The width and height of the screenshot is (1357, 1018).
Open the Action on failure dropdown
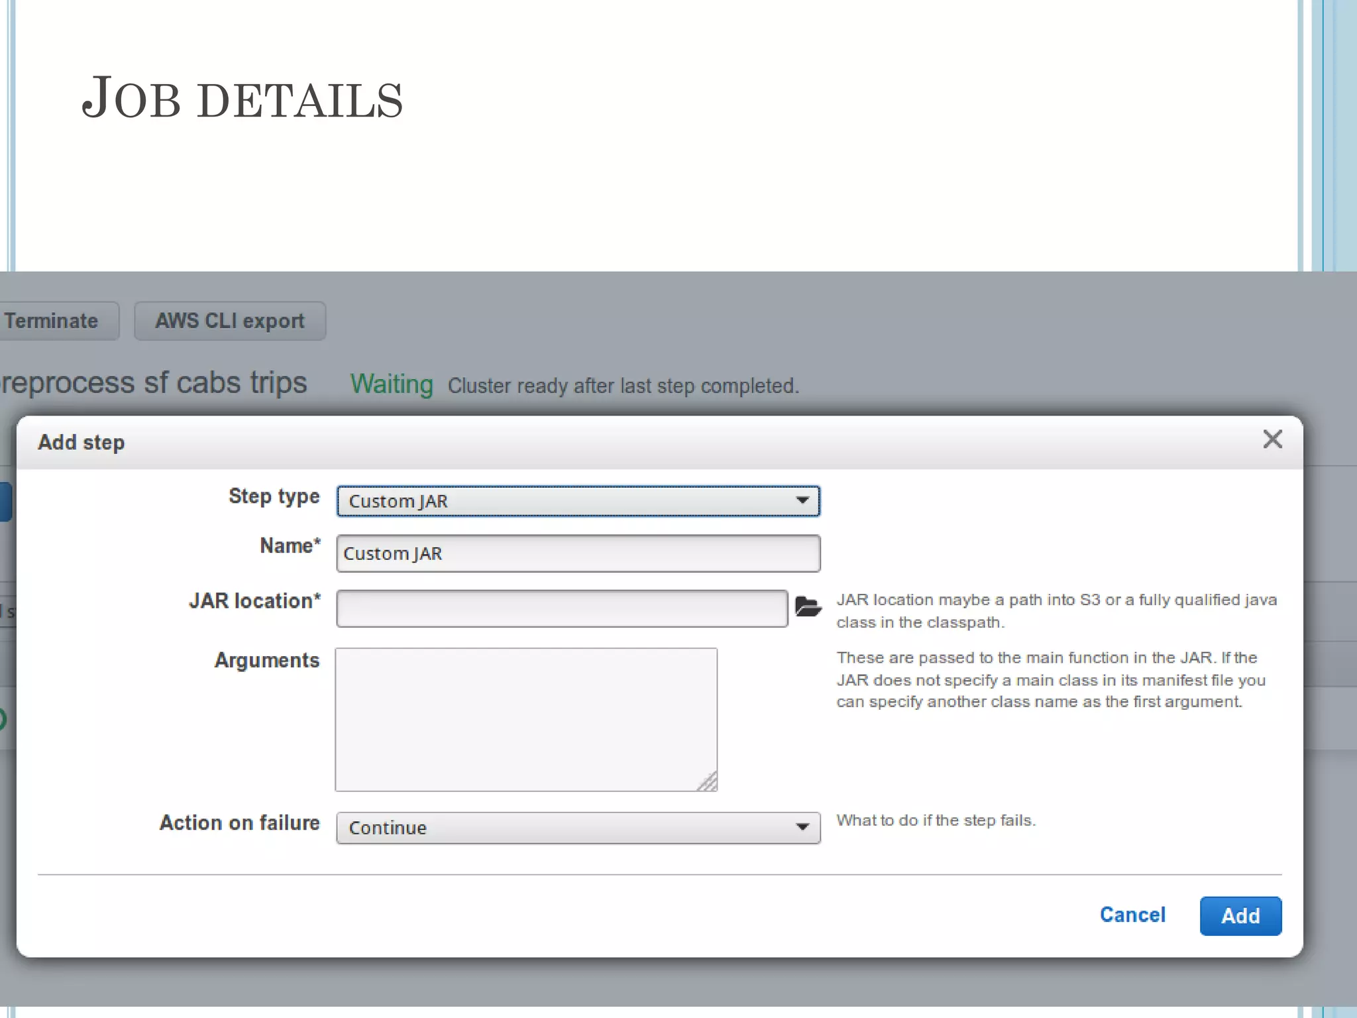(578, 828)
